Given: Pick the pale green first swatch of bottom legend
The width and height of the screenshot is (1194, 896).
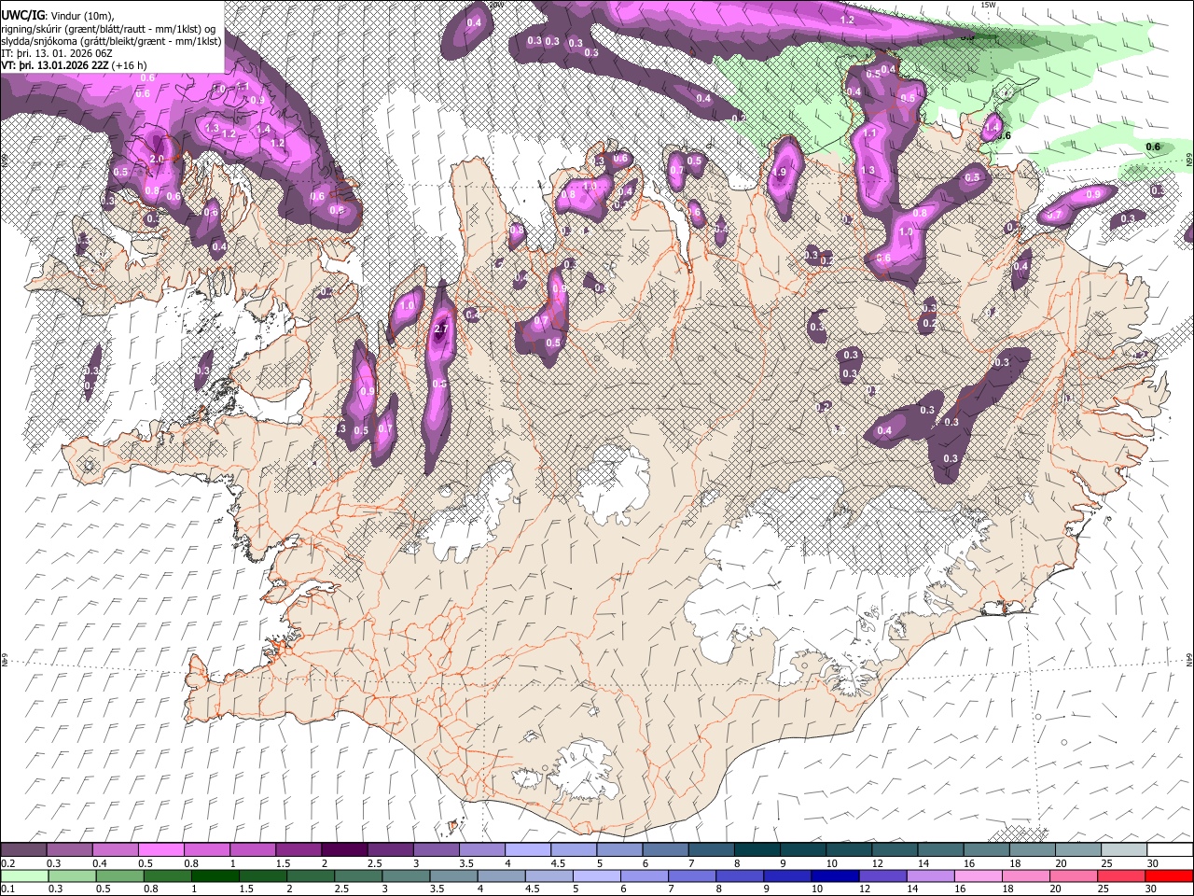Looking at the screenshot, I should 25,875.
